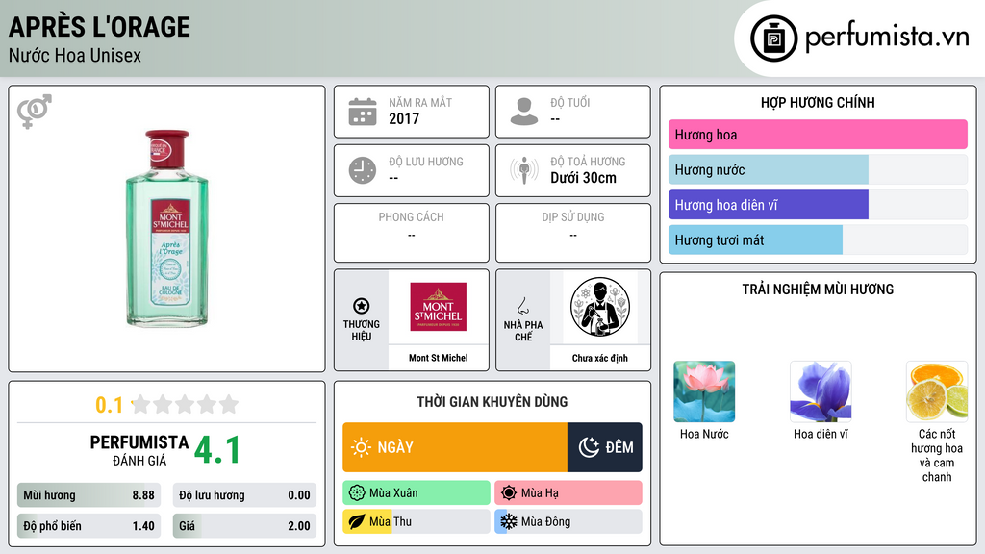Image resolution: width=985 pixels, height=554 pixels.
Task: Click the purple Hương hoa diên vĩ bar
Action: (x=818, y=205)
